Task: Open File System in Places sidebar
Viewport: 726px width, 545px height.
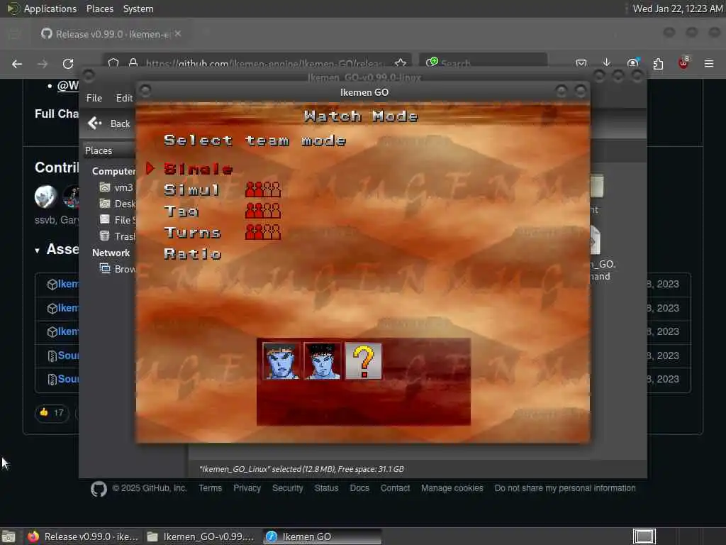Action: (117, 220)
